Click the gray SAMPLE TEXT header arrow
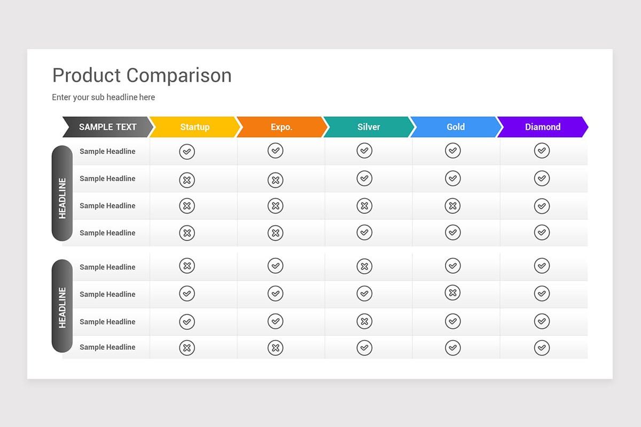Viewport: 641px width, 427px height. pos(107,127)
